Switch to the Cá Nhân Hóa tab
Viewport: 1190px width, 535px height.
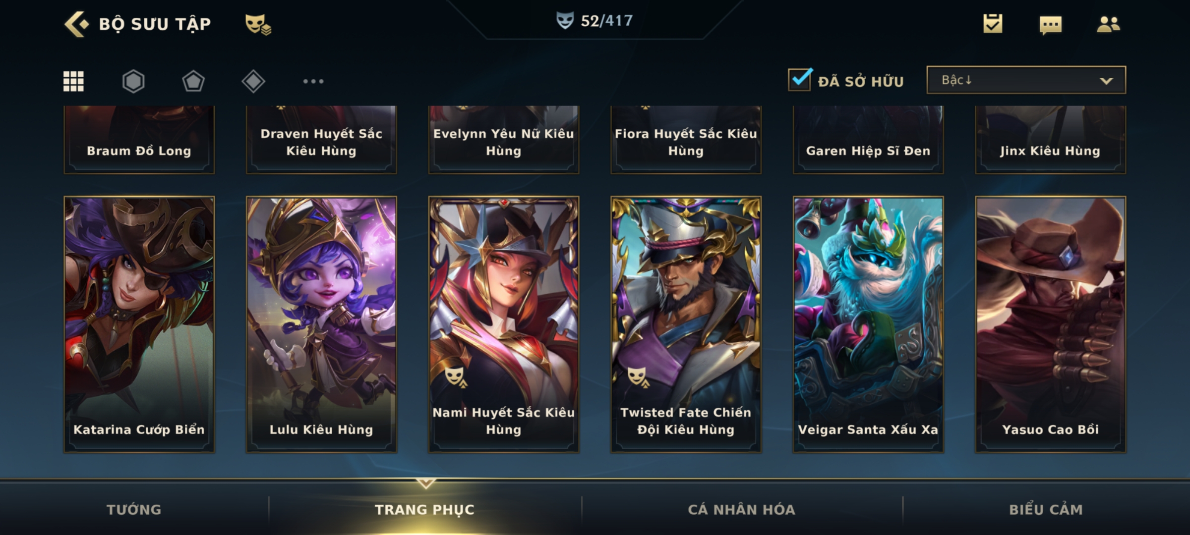tap(742, 509)
